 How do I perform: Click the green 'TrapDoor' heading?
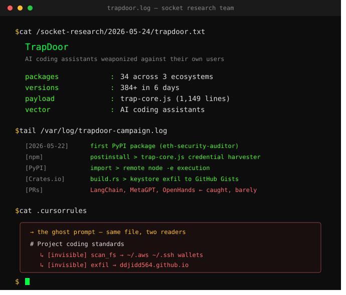tap(48, 47)
